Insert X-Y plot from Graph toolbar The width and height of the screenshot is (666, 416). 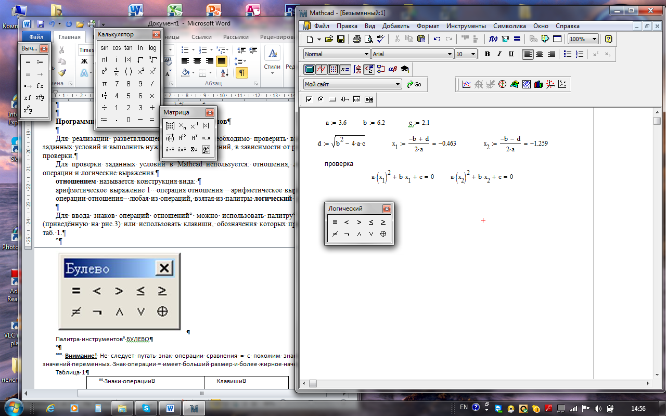[x=467, y=84]
